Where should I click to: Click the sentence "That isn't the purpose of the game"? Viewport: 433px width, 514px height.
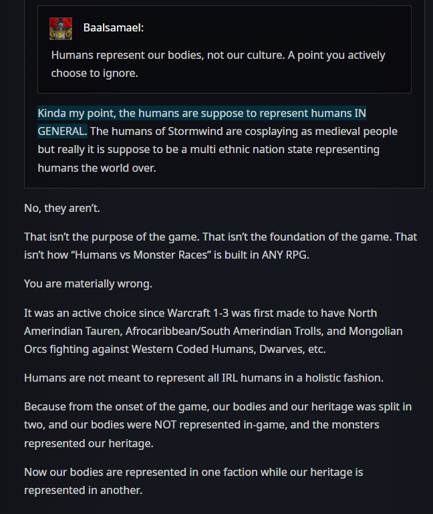(112, 237)
